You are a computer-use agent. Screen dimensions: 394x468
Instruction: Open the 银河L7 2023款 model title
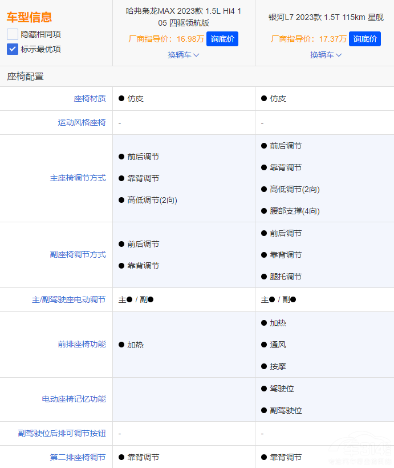[x=326, y=17]
